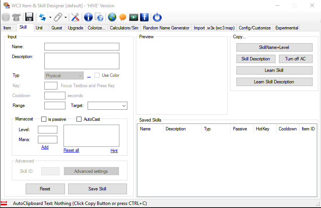Screen dimensions: 321x208
Task: Open the dropdown arrow beside the paperclip icon
Action: 65,17
